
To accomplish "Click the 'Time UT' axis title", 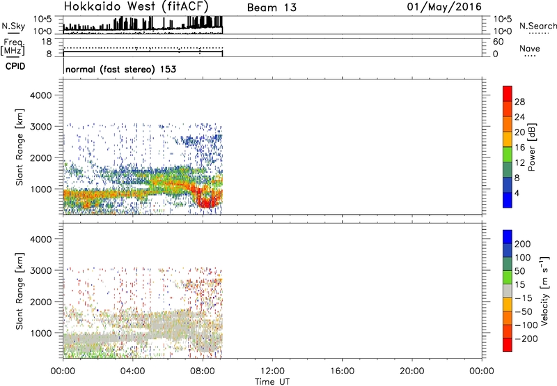I will [x=272, y=382].
